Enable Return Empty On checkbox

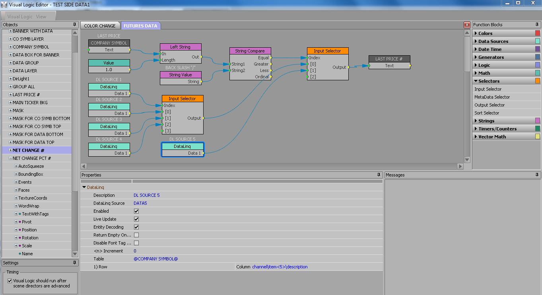(x=136, y=235)
